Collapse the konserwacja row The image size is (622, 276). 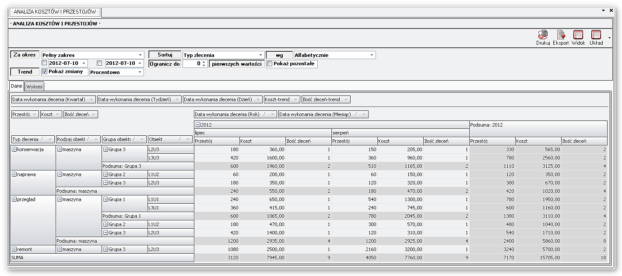click(x=14, y=149)
